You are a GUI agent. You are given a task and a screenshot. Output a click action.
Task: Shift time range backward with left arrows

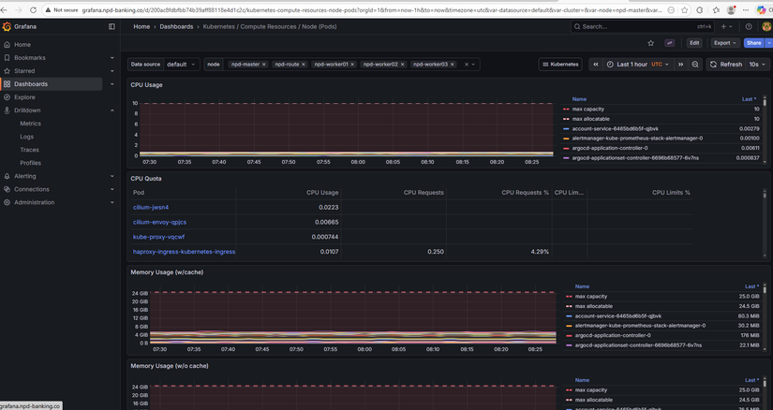coord(596,65)
